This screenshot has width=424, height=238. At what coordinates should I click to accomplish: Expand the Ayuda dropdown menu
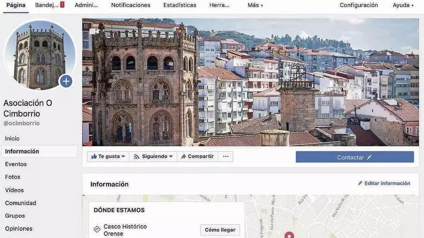click(x=403, y=5)
